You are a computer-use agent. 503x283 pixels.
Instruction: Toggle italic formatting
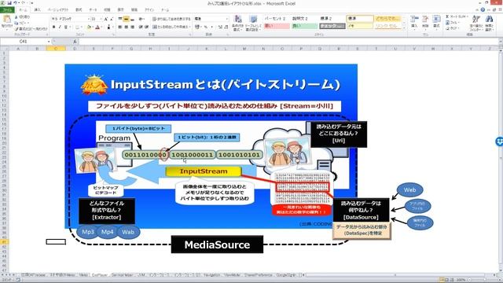click(60, 28)
